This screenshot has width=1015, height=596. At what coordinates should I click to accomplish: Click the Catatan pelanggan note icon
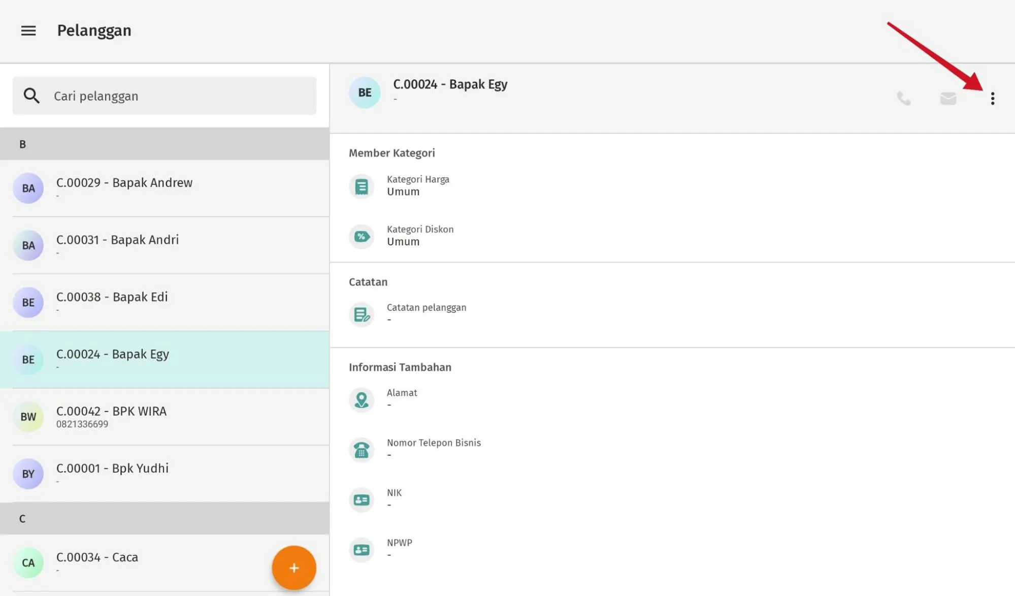tap(362, 315)
